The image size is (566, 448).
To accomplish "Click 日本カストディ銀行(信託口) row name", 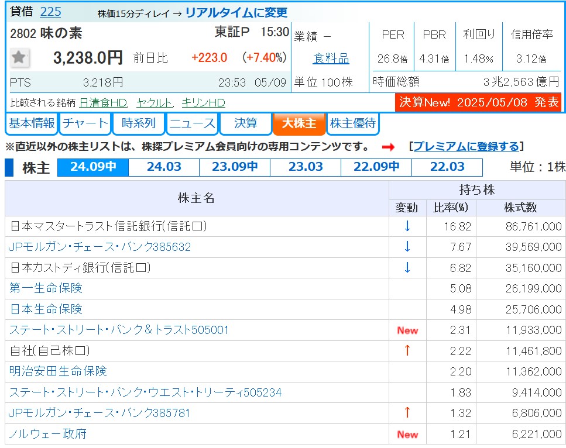I will (x=81, y=268).
